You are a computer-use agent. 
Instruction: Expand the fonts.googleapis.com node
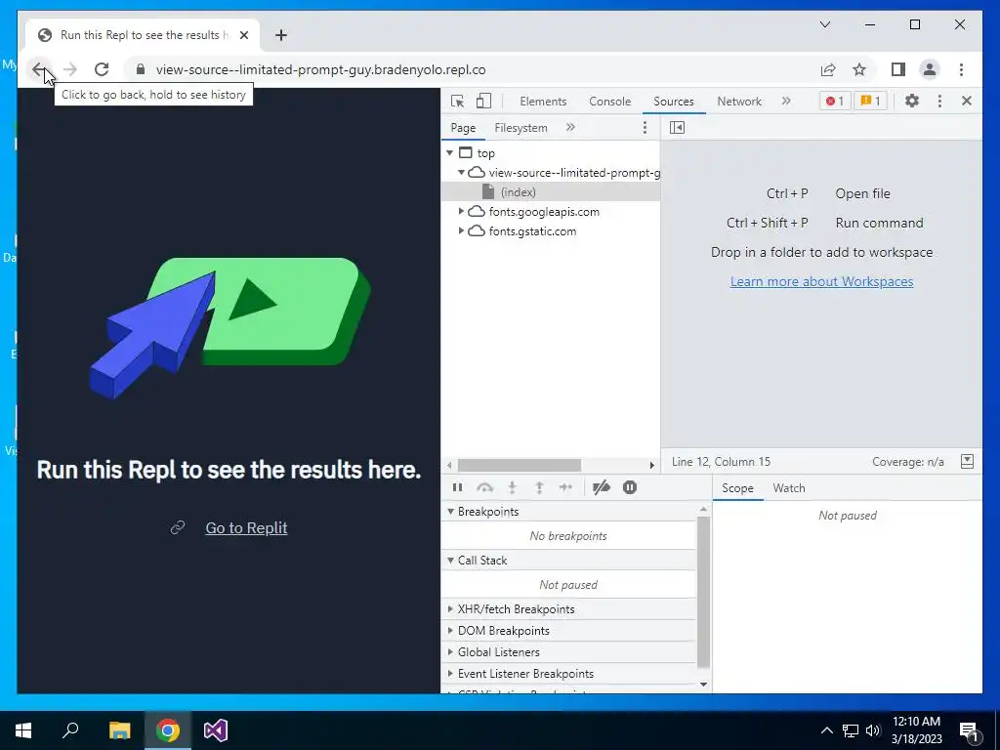point(461,211)
